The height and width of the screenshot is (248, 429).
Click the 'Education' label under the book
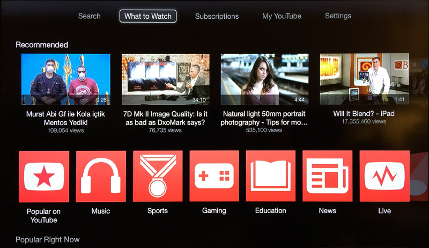(271, 210)
